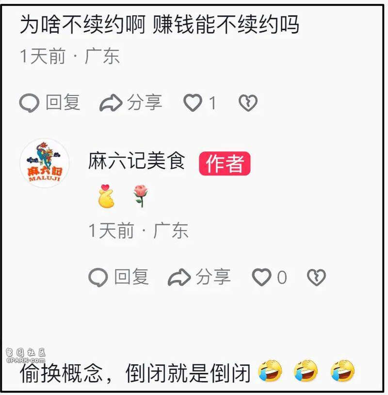Open the 麻六记 MALUJI profile avatar
The height and width of the screenshot is (395, 388).
pyautogui.click(x=44, y=163)
